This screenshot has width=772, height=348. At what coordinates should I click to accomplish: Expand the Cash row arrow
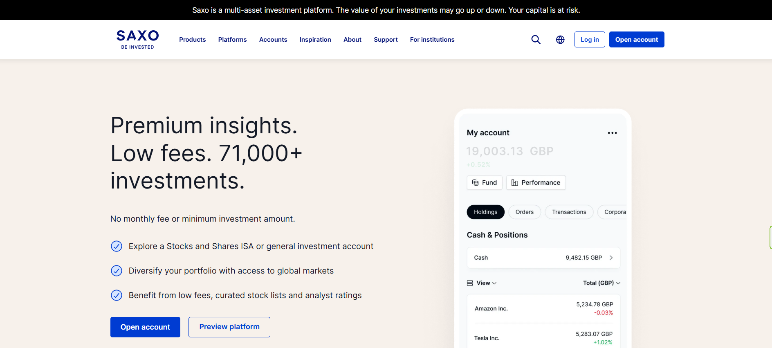tap(611, 258)
